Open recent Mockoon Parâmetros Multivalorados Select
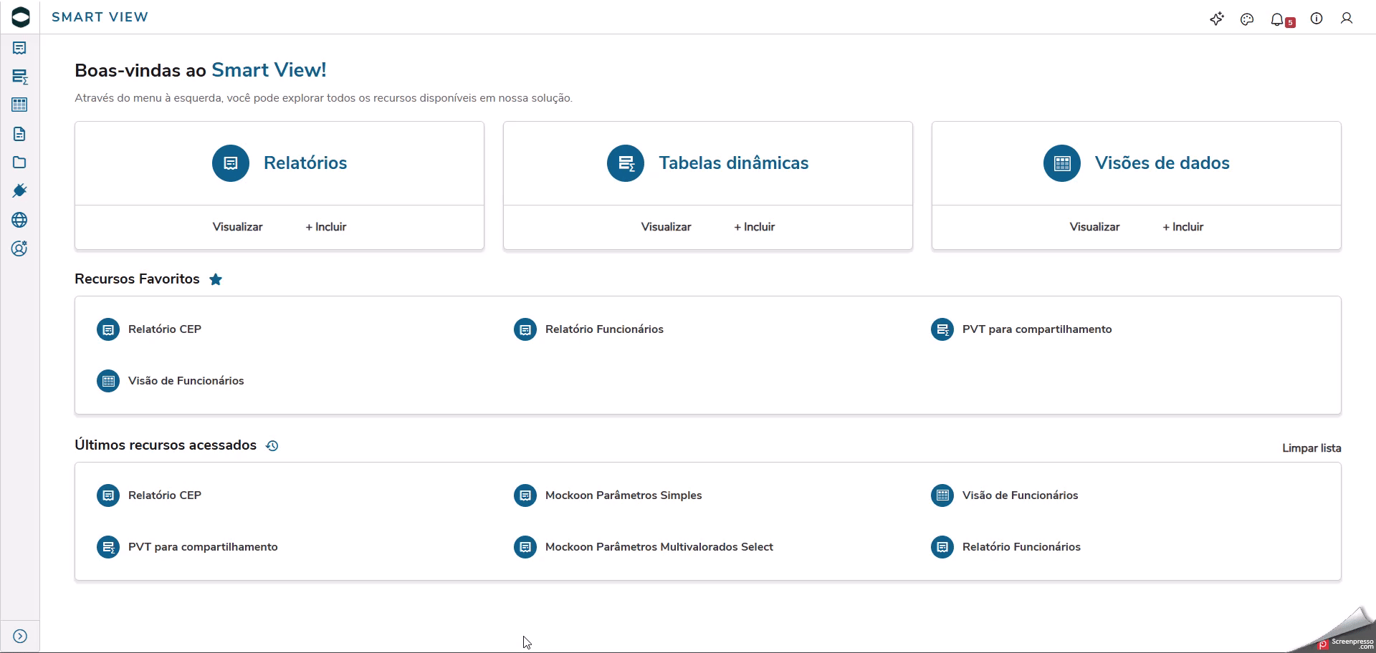 pos(659,547)
